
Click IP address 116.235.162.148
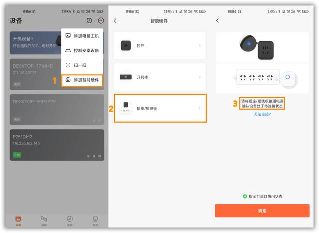26,143
